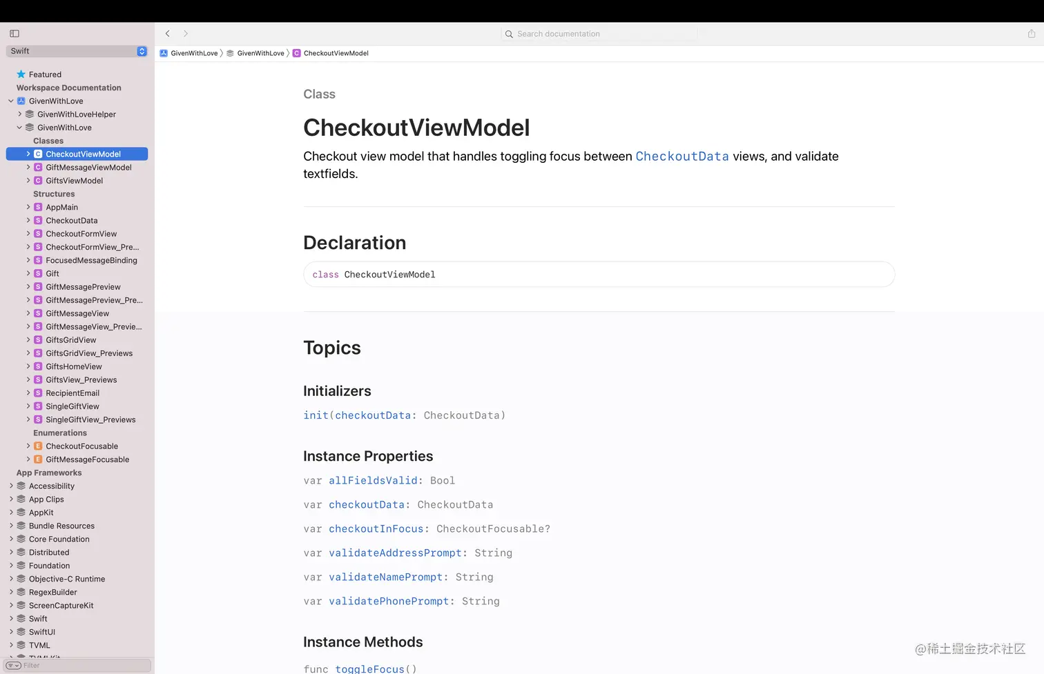The height and width of the screenshot is (674, 1044).
Task: Expand the SwiftUI framework entry
Action: 11,632
